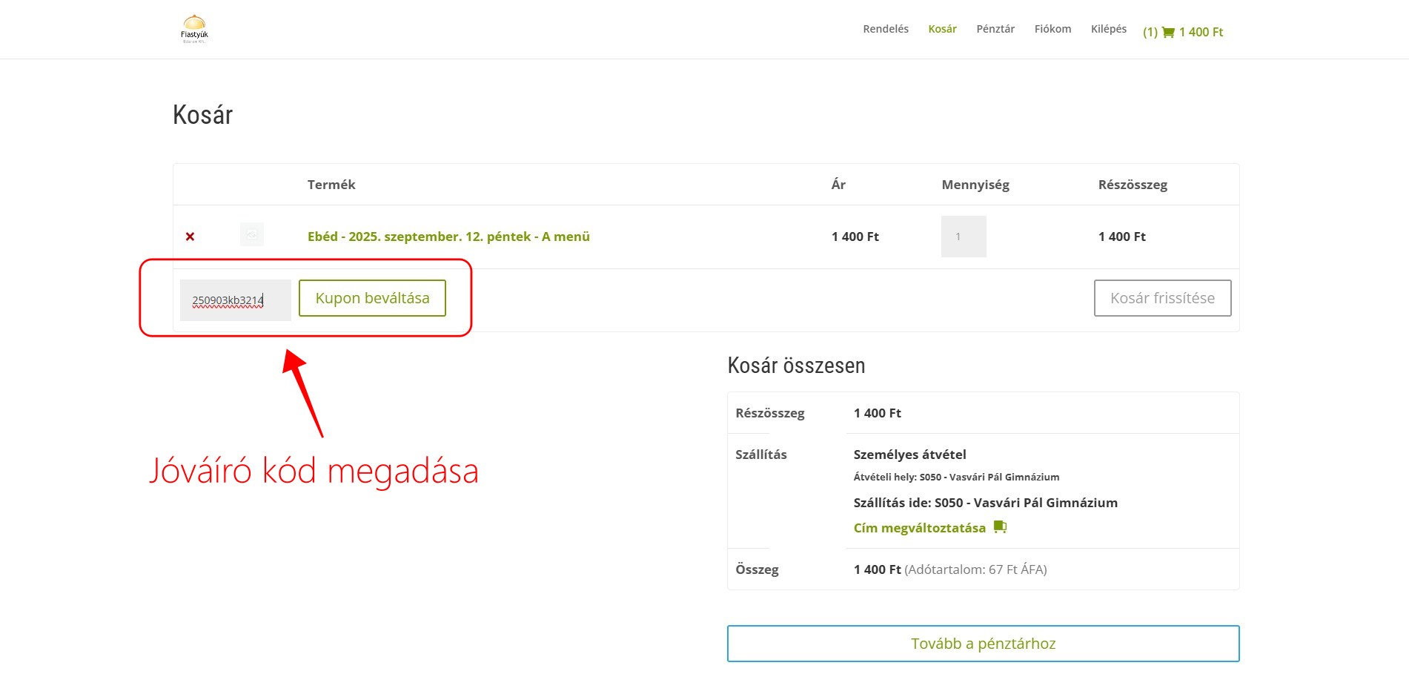Image resolution: width=1409 pixels, height=697 pixels.
Task: Click the Mennyiség quantity field
Action: (963, 237)
